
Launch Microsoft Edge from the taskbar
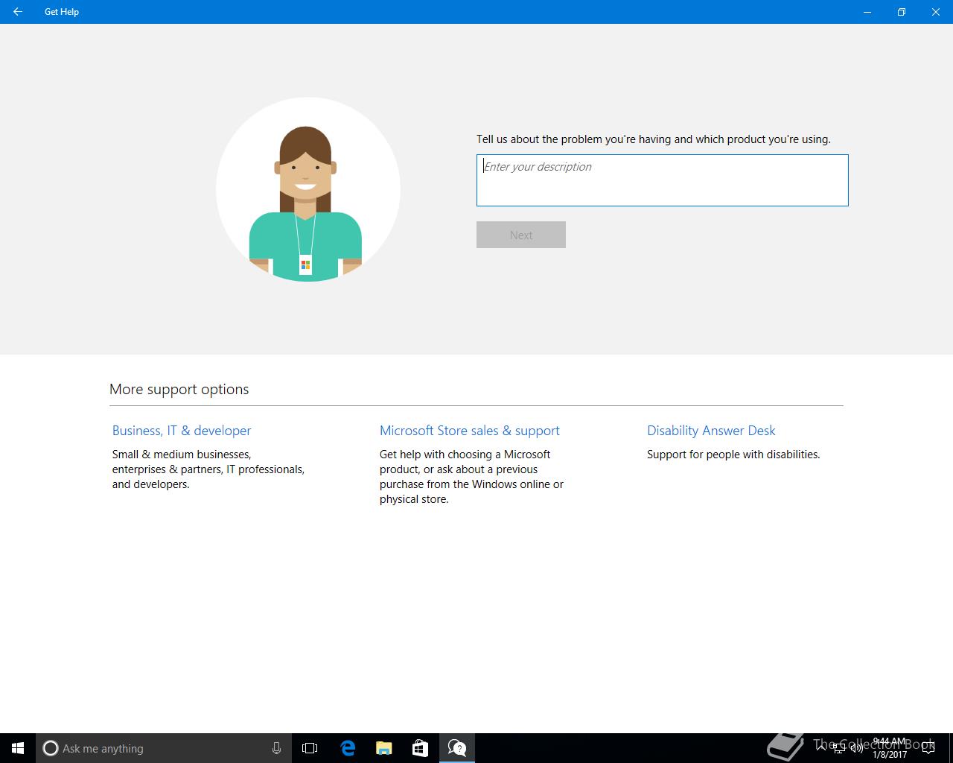[347, 748]
